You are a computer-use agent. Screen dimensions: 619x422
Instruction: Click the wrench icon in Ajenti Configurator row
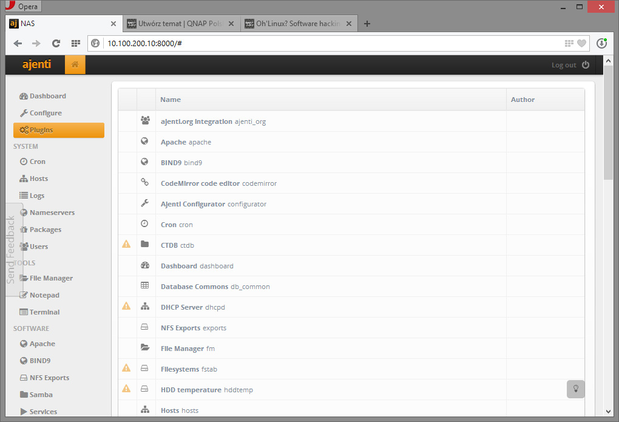coord(145,203)
